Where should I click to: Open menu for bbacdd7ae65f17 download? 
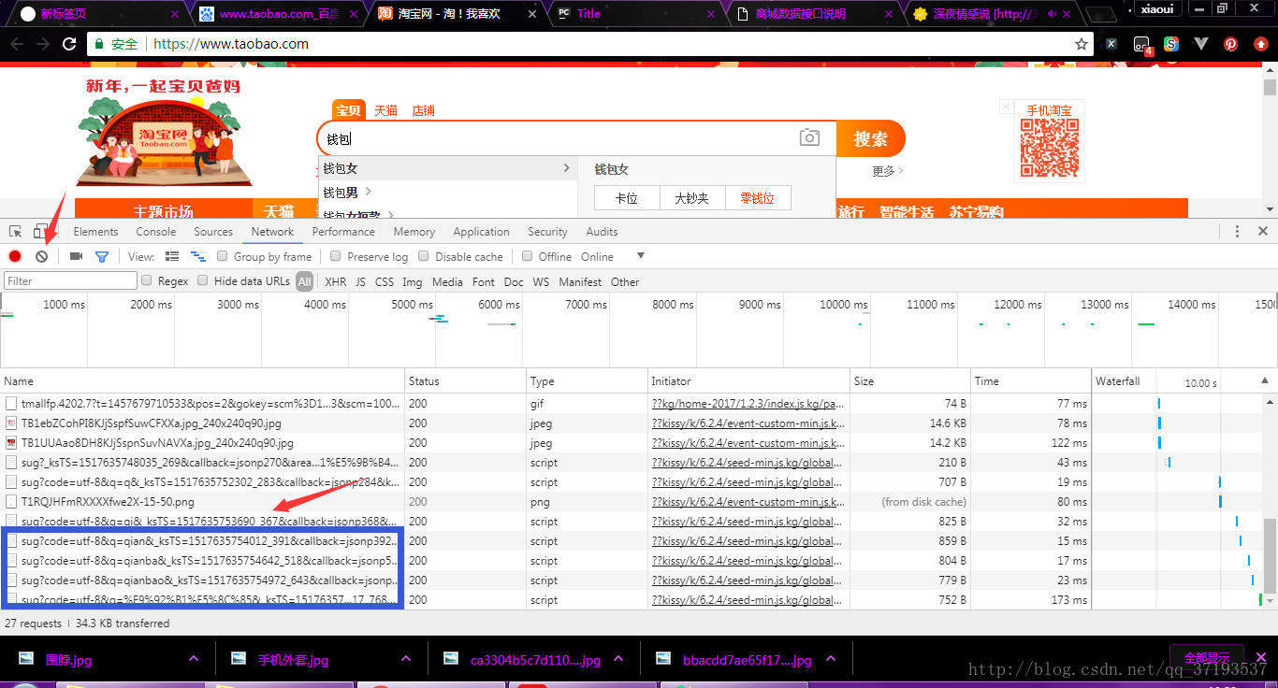(830, 659)
